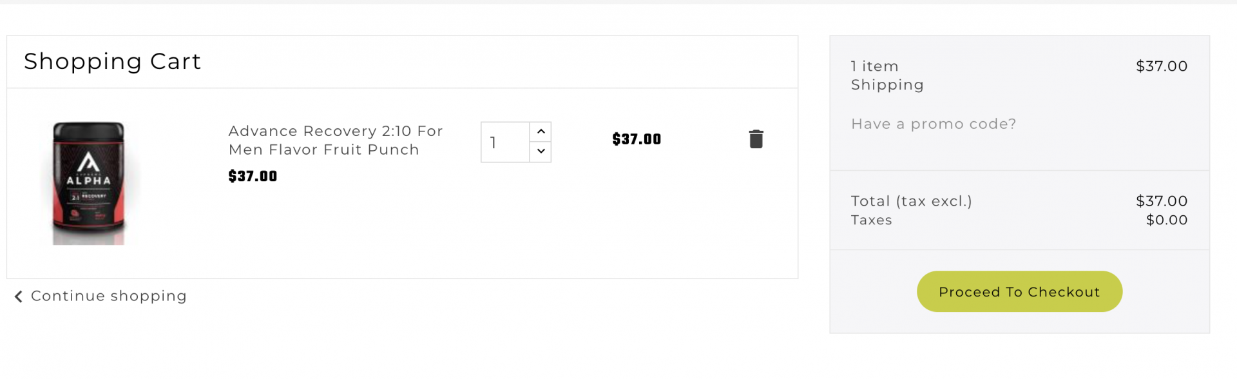Screen dimensions: 1237x379
Task: Click the Shopping Cart heading
Action: tap(112, 62)
